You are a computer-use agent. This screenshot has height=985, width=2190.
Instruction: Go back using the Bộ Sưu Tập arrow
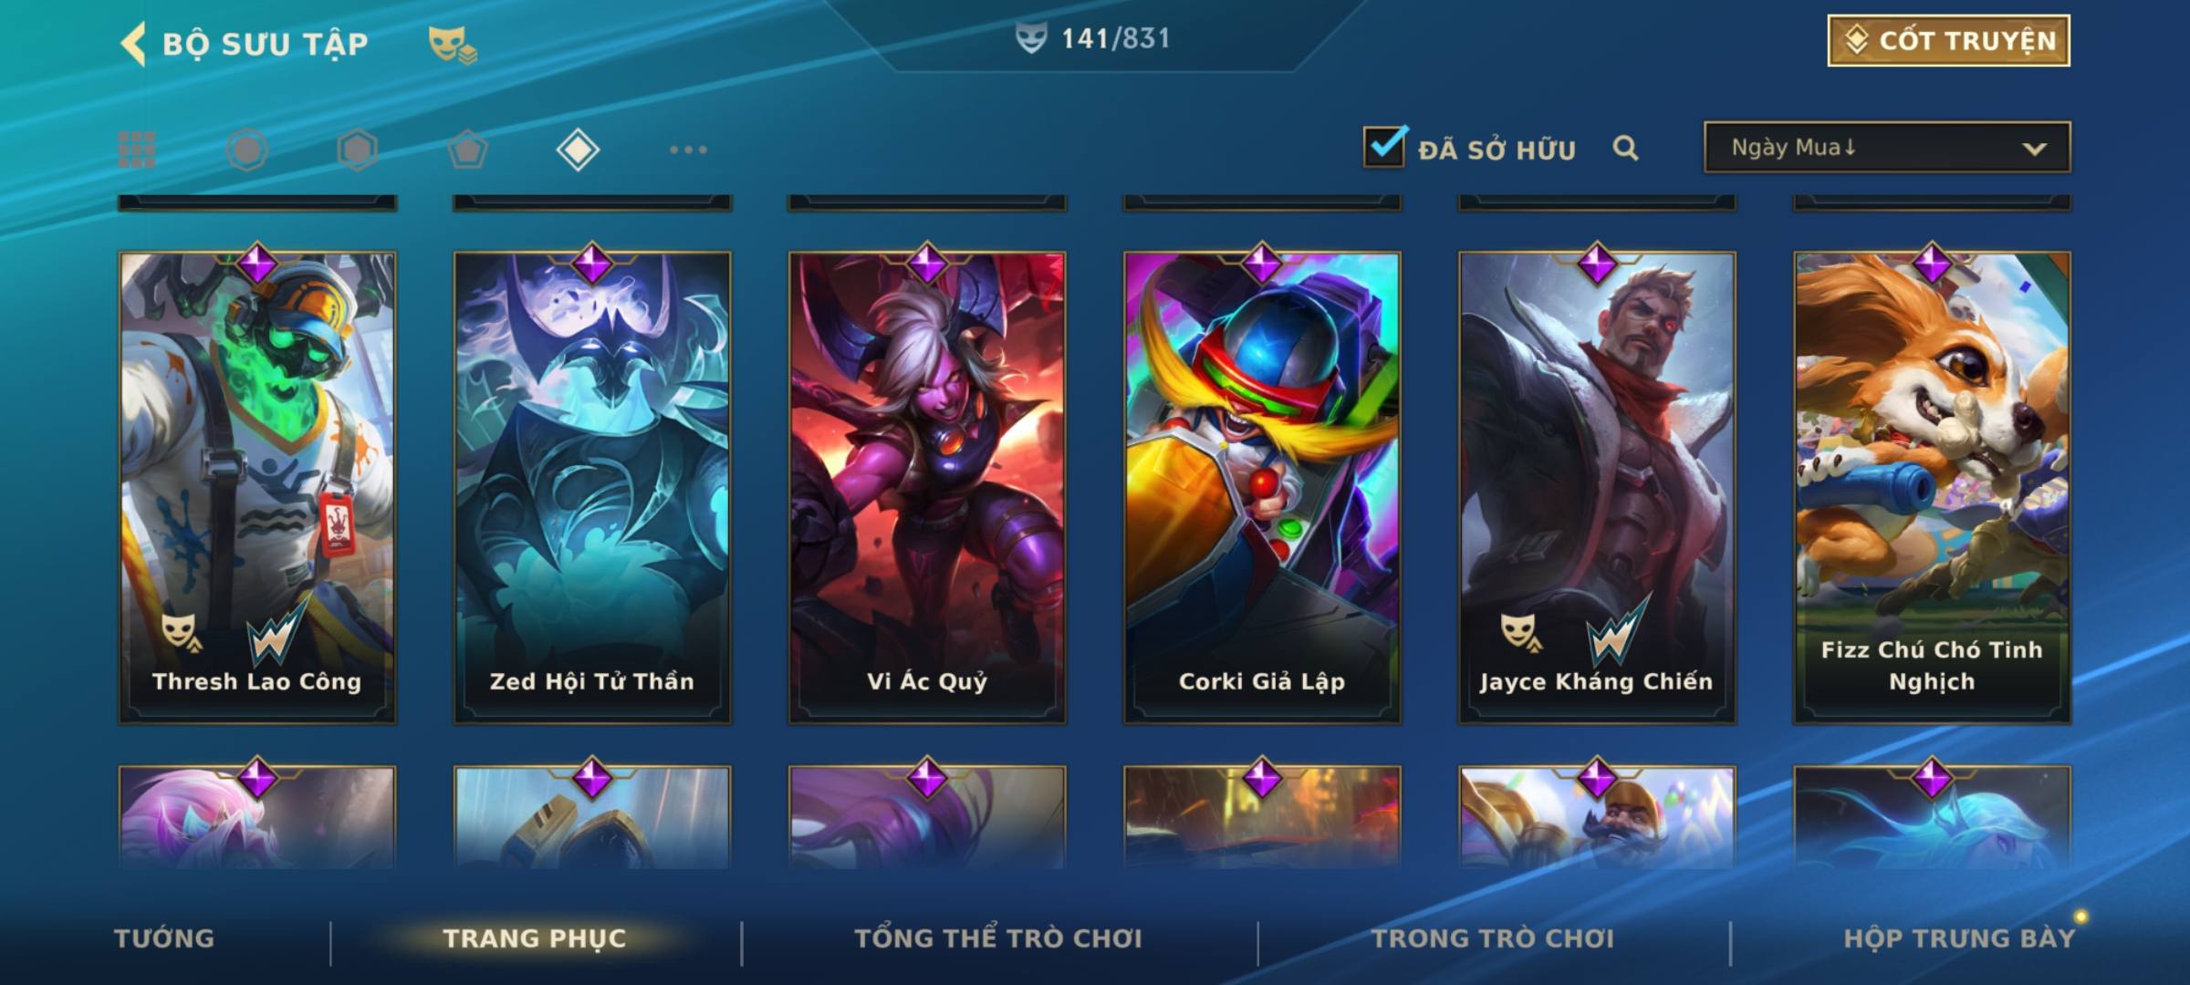click(x=133, y=43)
